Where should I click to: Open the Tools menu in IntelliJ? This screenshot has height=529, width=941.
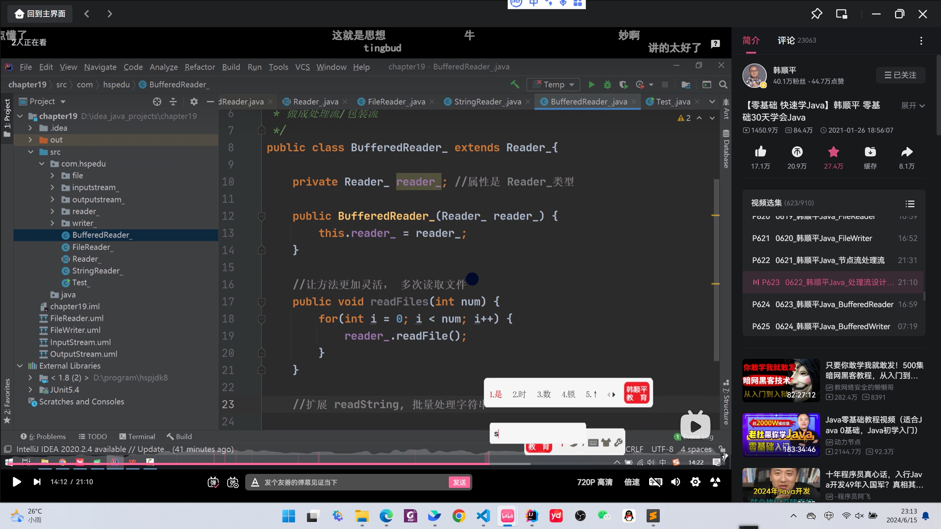click(278, 67)
